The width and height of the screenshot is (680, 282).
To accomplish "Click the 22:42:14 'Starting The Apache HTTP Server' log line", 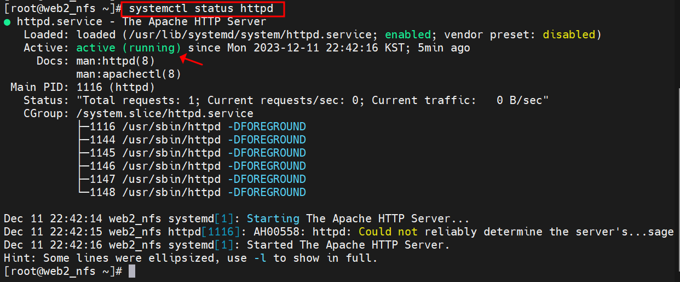I will (x=237, y=218).
